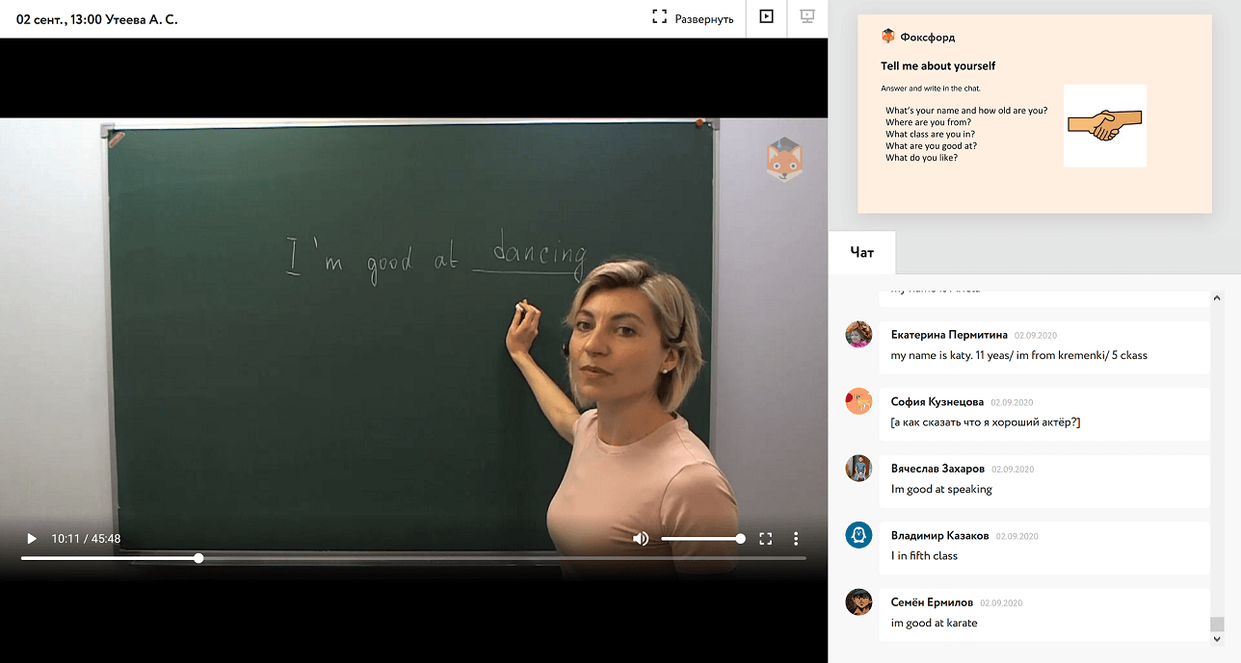This screenshot has width=1241, height=663.
Task: Switch to presentation view mode icon
Action: click(807, 17)
